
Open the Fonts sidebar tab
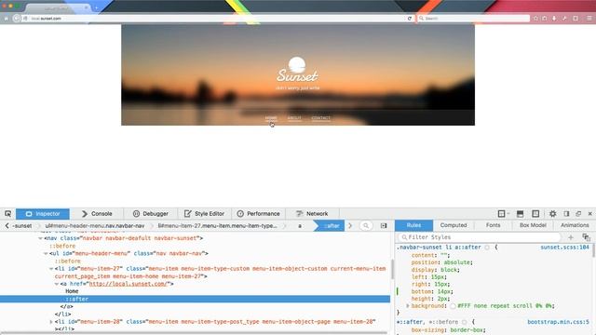pyautogui.click(x=493, y=225)
